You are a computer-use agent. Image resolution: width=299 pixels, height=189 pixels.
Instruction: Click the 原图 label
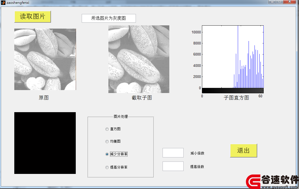click(44, 98)
